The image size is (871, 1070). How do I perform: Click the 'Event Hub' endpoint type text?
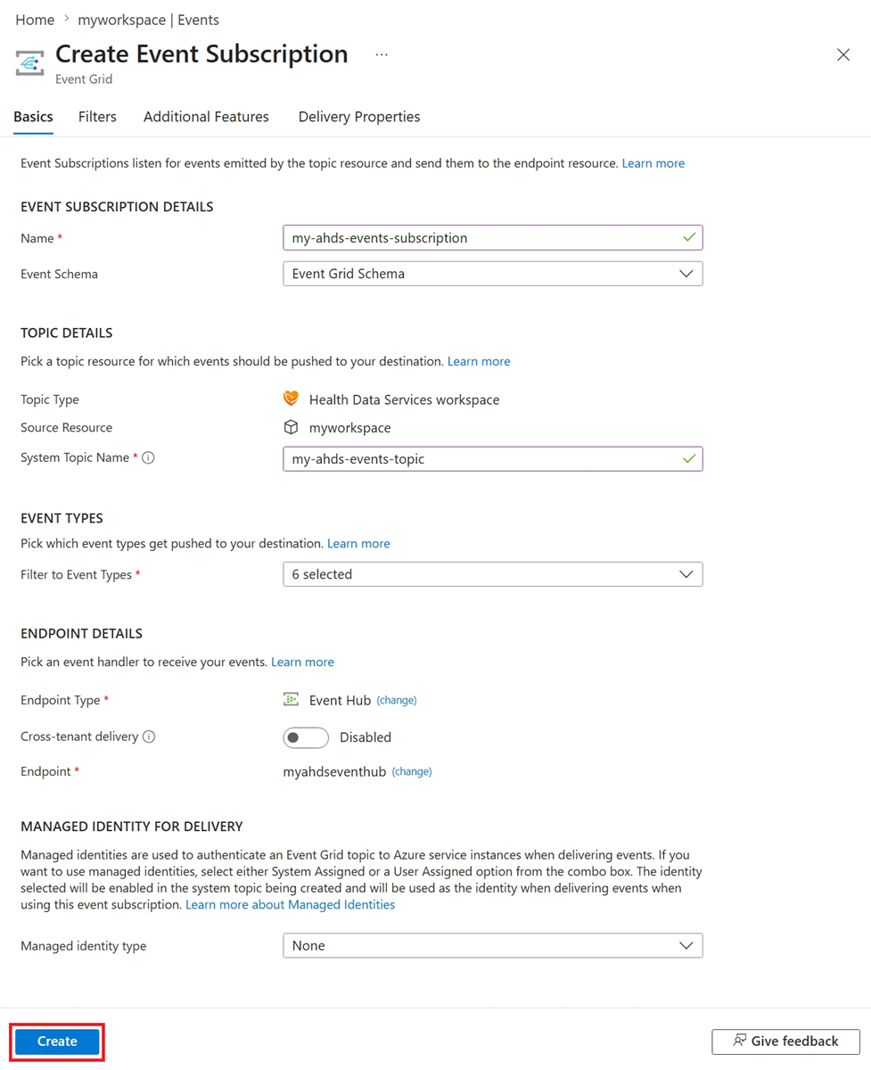point(340,700)
